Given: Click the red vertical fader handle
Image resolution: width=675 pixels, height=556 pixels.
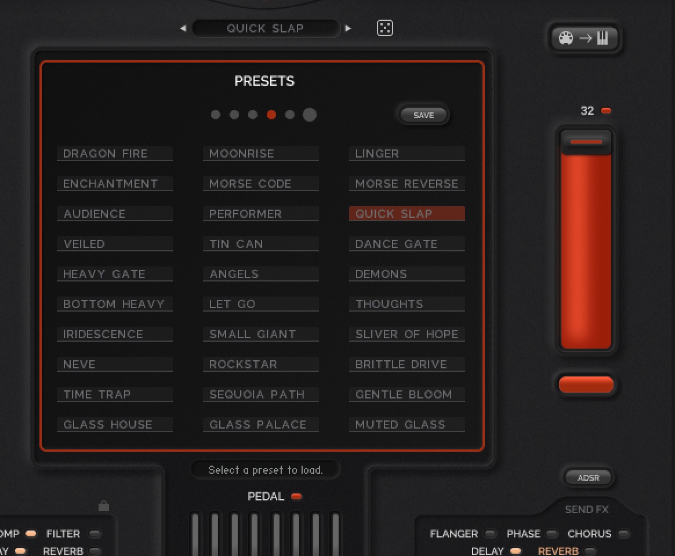Looking at the screenshot, I should click(x=586, y=142).
